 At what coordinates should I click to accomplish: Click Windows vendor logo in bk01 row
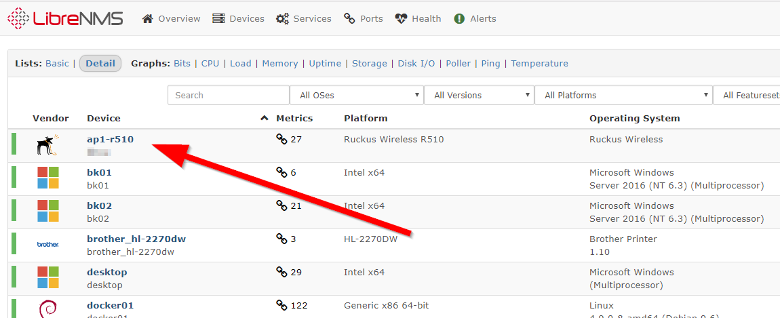48,178
